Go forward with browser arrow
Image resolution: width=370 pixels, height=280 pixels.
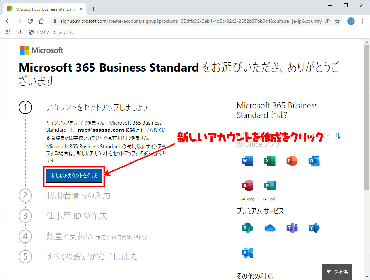19,21
